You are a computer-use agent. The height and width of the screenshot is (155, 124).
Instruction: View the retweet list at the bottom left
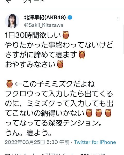point(20,154)
